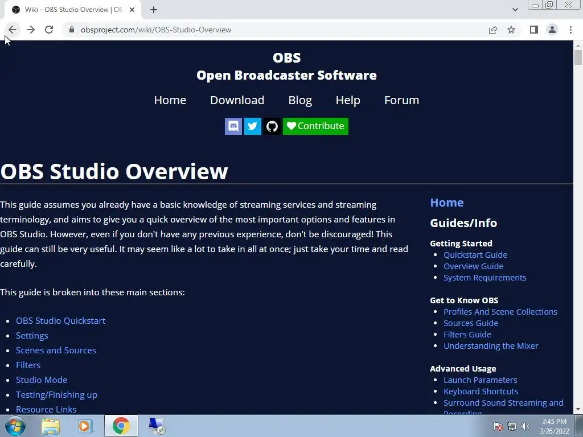
Task: Open Windows Media Player taskbar icon
Action: [x=85, y=426]
